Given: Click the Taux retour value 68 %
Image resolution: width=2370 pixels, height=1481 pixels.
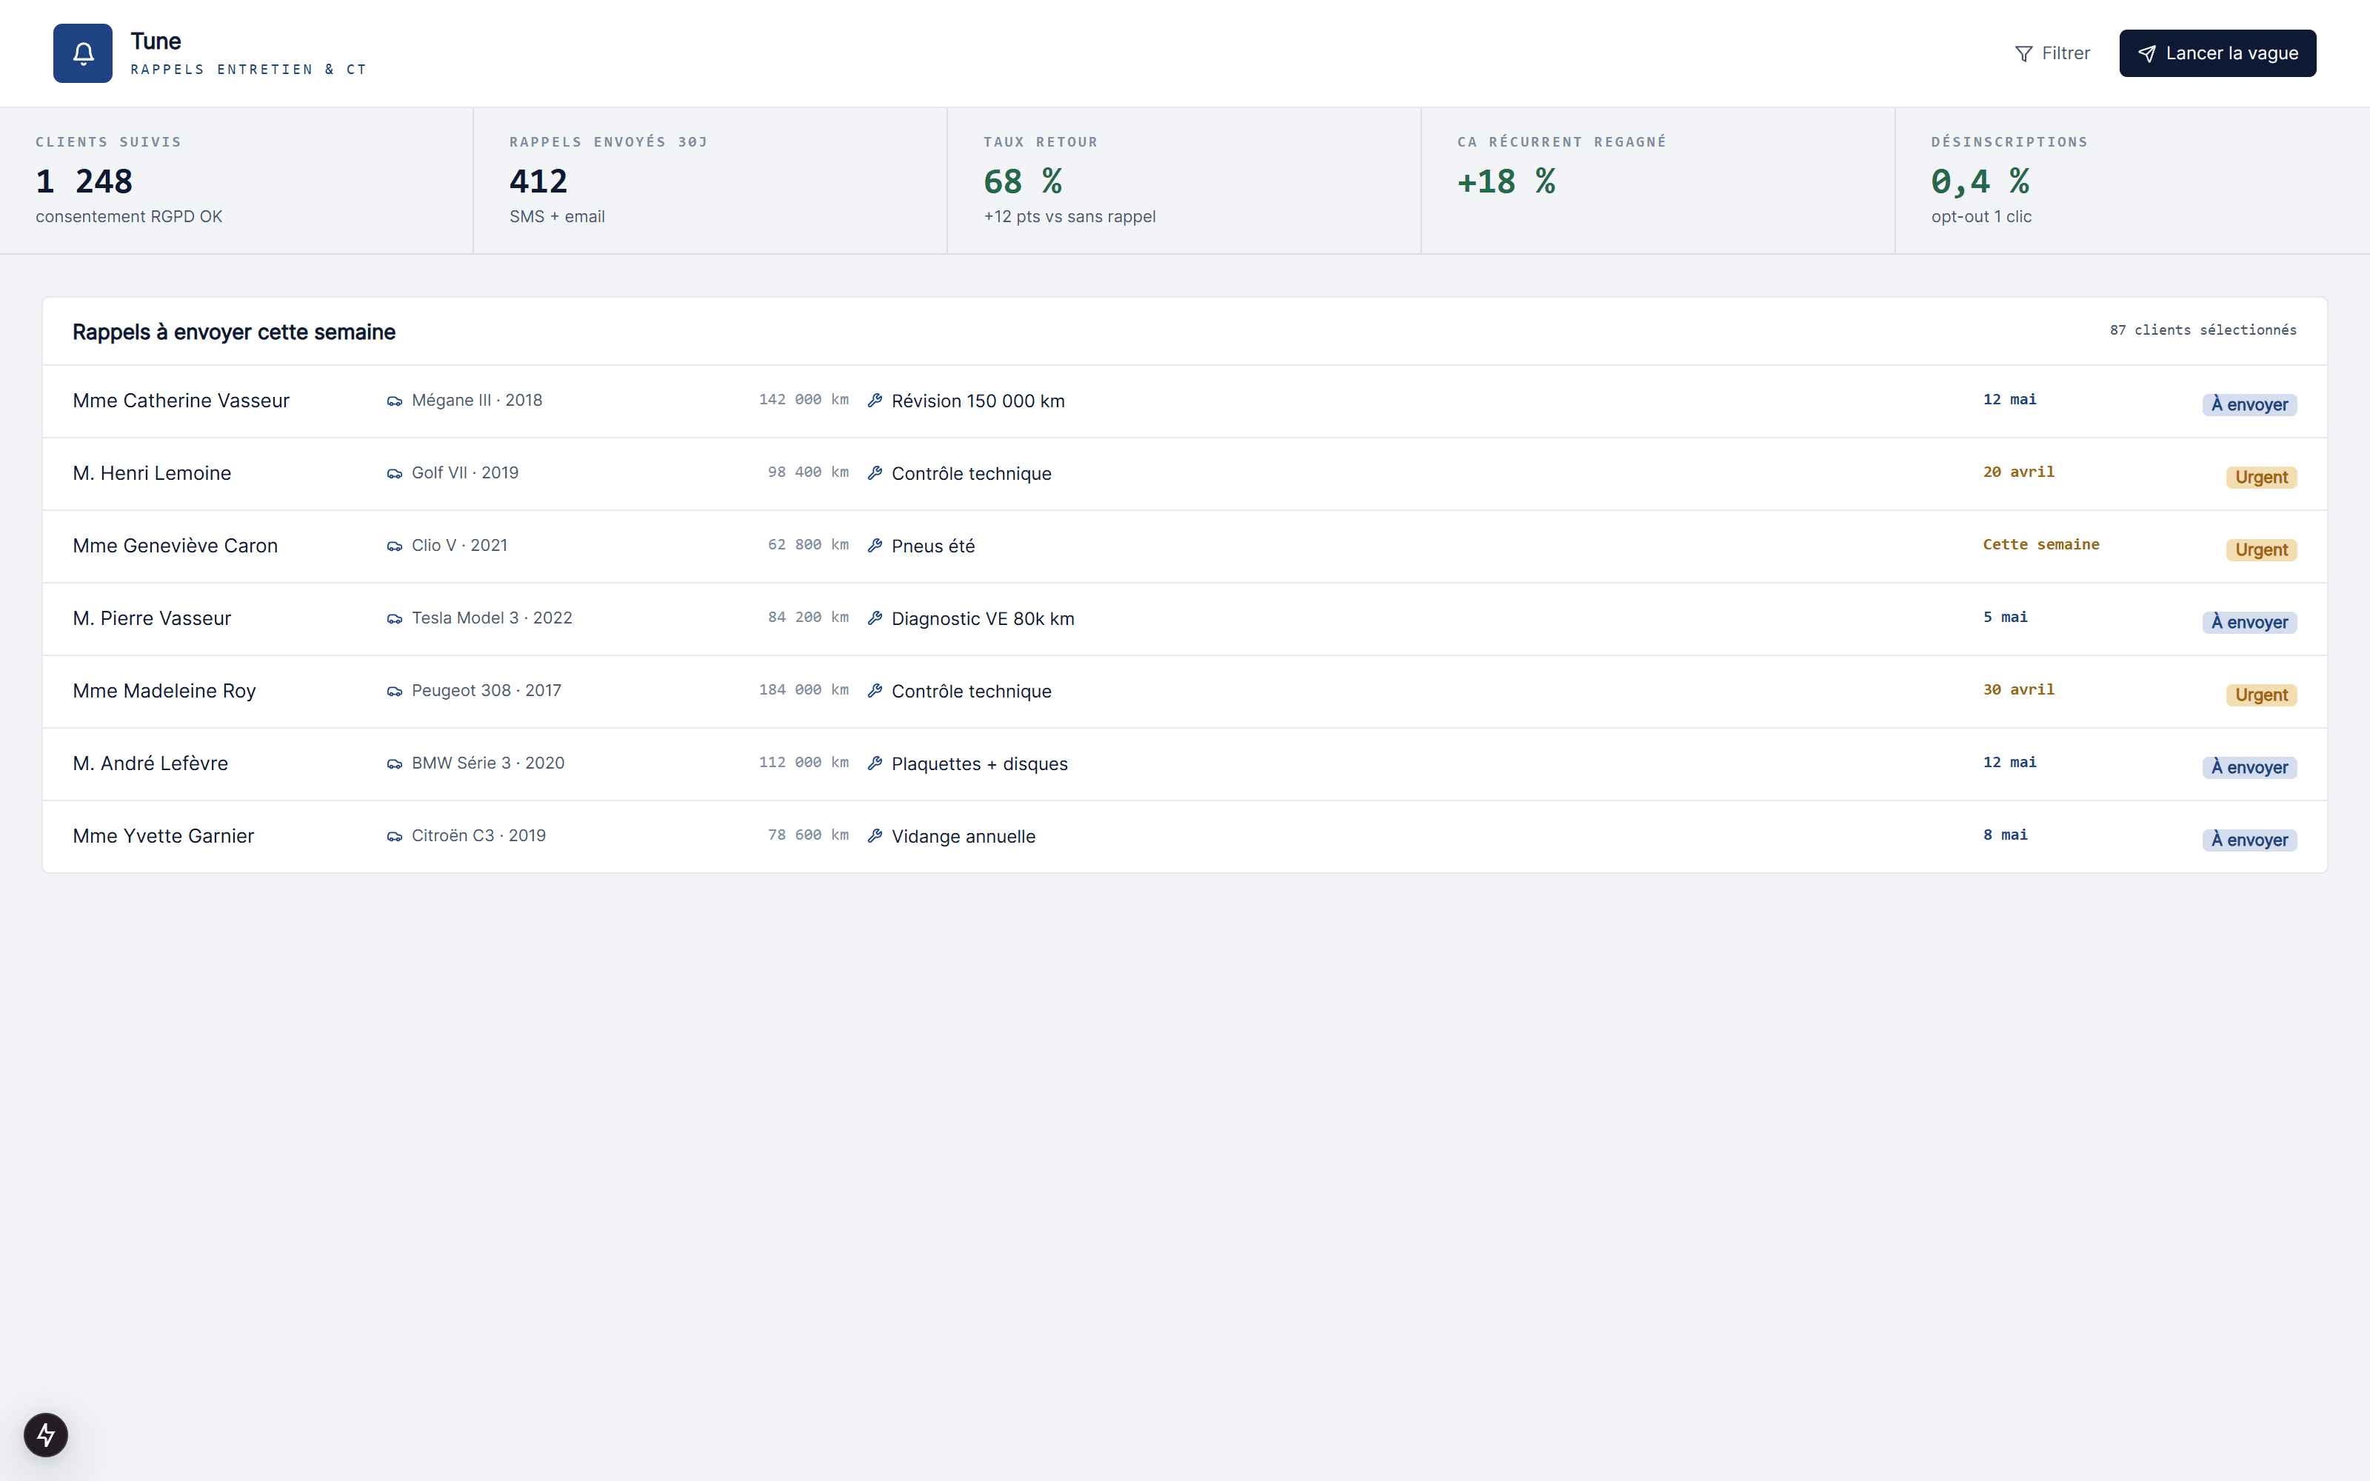Looking at the screenshot, I should pos(1022,181).
